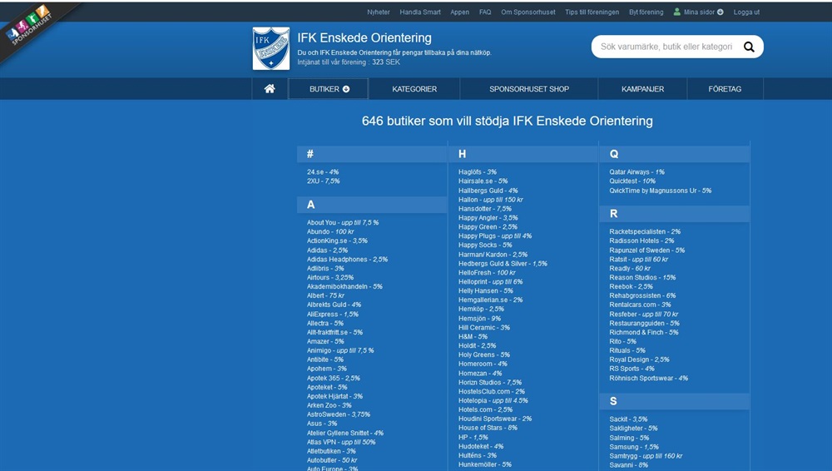Click Logga ut
Image resolution: width=832 pixels, height=471 pixels.
746,12
